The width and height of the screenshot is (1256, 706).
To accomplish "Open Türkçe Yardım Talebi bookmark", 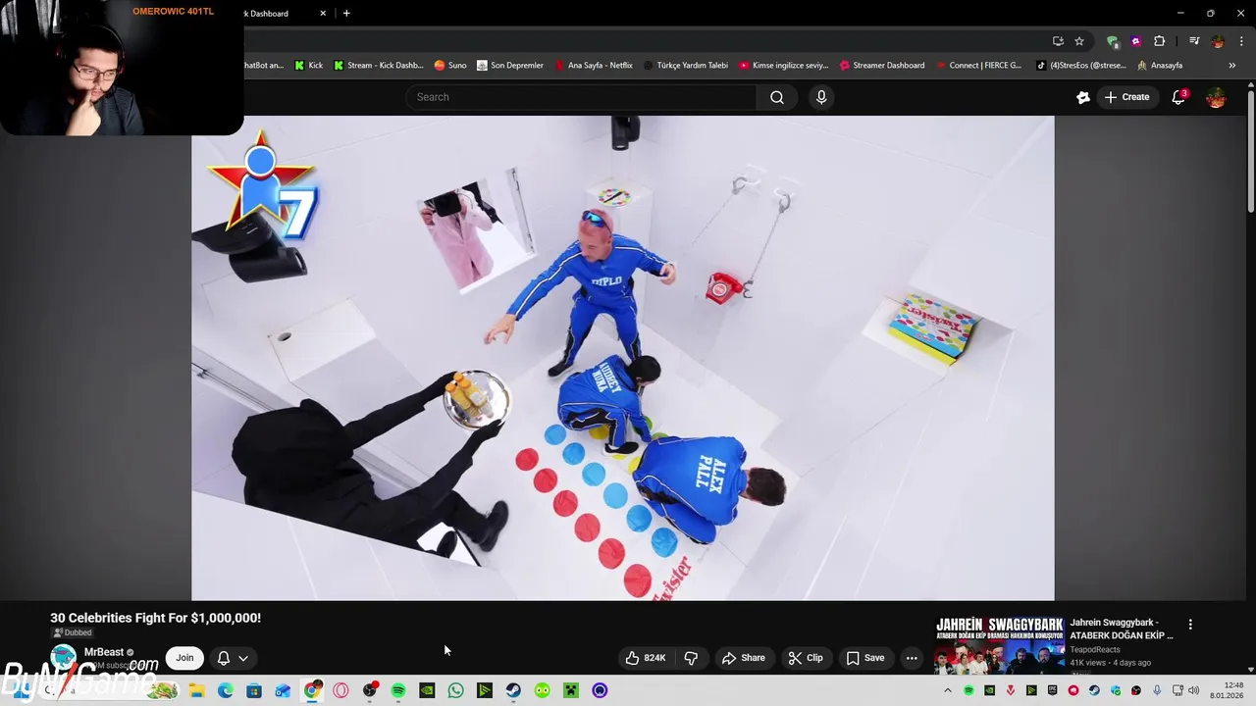I will click(686, 66).
